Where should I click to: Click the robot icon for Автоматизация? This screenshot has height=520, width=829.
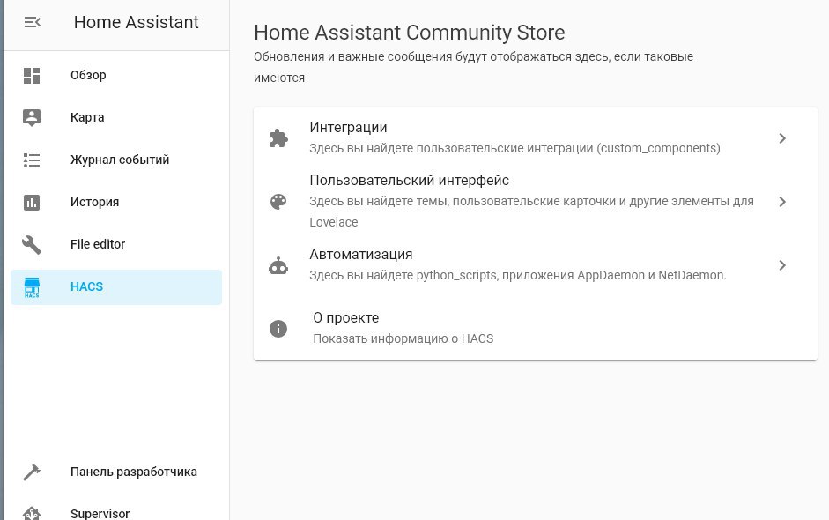click(x=278, y=265)
